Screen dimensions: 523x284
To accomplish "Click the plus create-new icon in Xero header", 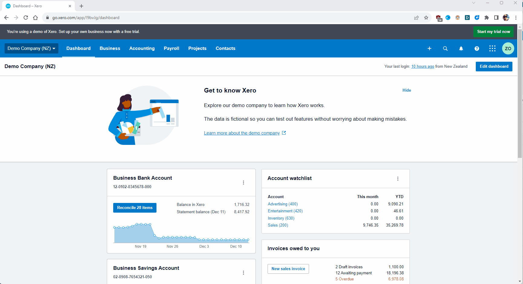I will click(x=429, y=48).
